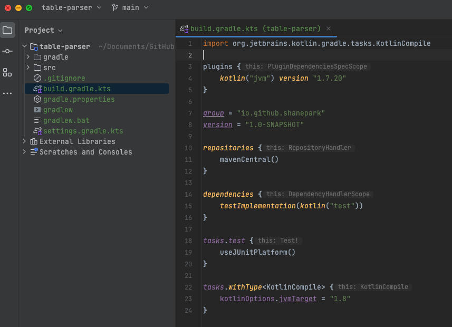This screenshot has width=452, height=327.
Task: Click the src folder icon
Action: point(37,68)
